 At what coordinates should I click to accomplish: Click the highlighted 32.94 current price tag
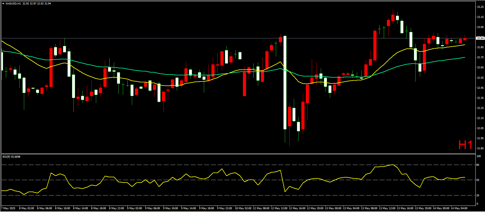click(480, 38)
